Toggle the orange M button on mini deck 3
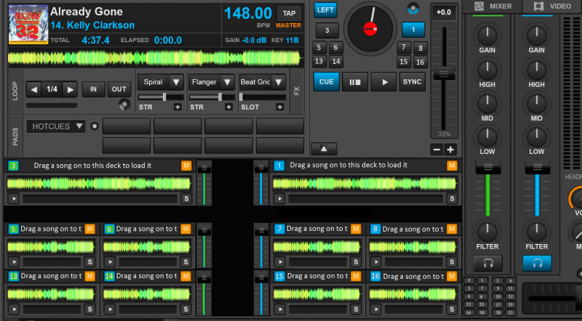The image size is (582, 321). click(x=186, y=166)
